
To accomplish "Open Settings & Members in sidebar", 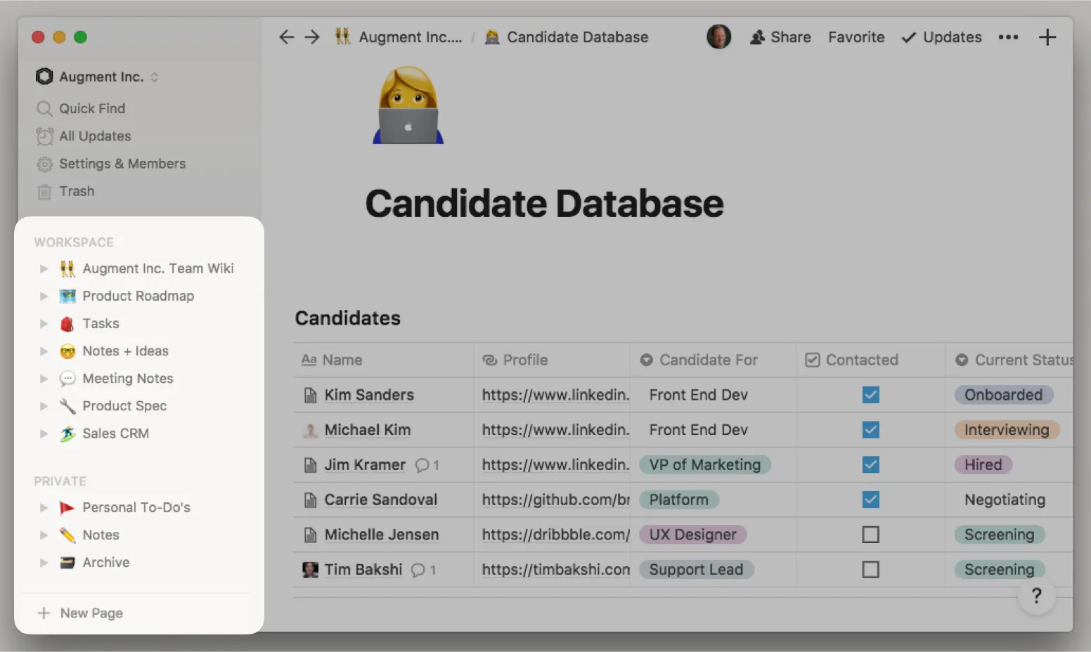I will pos(122,164).
